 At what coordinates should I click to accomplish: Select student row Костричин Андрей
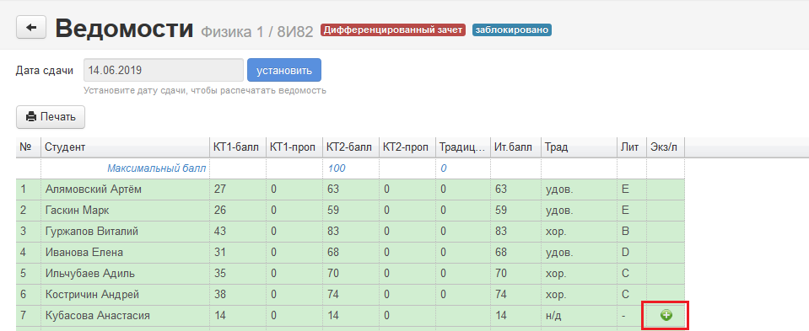350,295
